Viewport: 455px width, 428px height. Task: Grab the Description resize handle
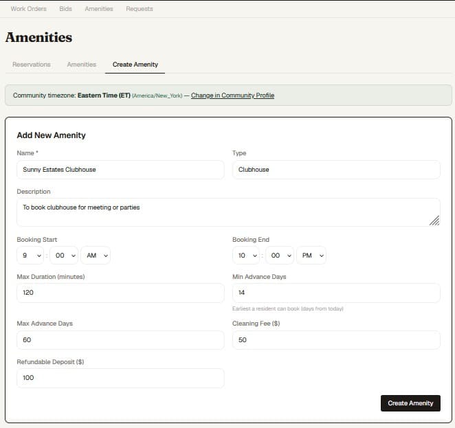(x=434, y=221)
